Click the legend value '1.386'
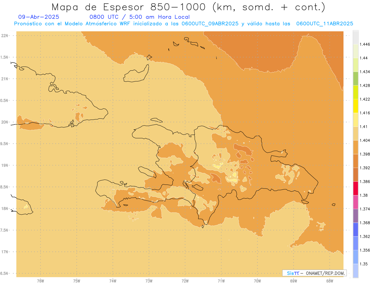The image size is (370, 285). click(x=365, y=182)
